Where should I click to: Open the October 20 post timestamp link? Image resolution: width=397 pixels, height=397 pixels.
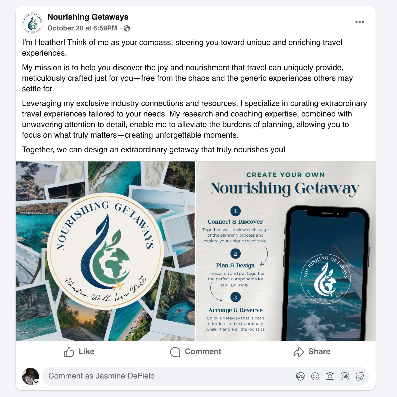click(82, 28)
